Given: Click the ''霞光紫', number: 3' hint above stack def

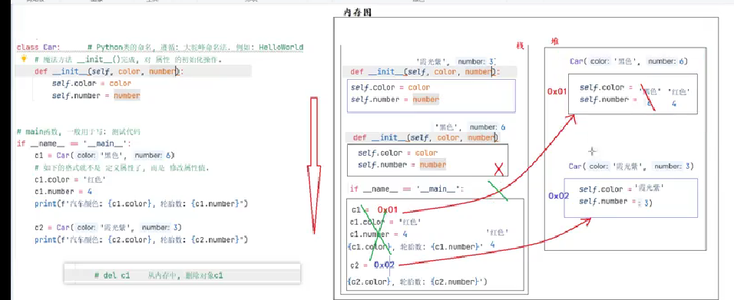Looking at the screenshot, I should tap(455, 61).
